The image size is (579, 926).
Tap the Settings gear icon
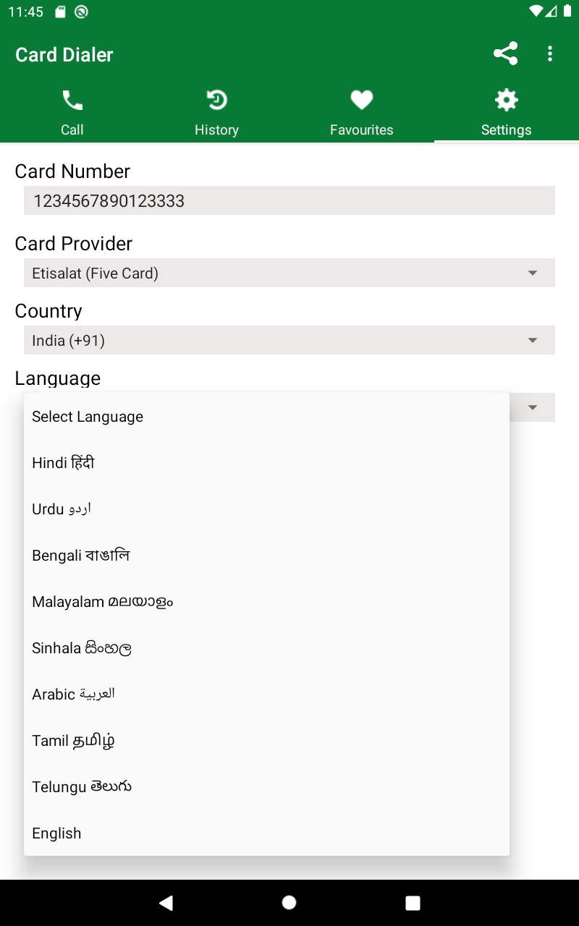point(506,100)
